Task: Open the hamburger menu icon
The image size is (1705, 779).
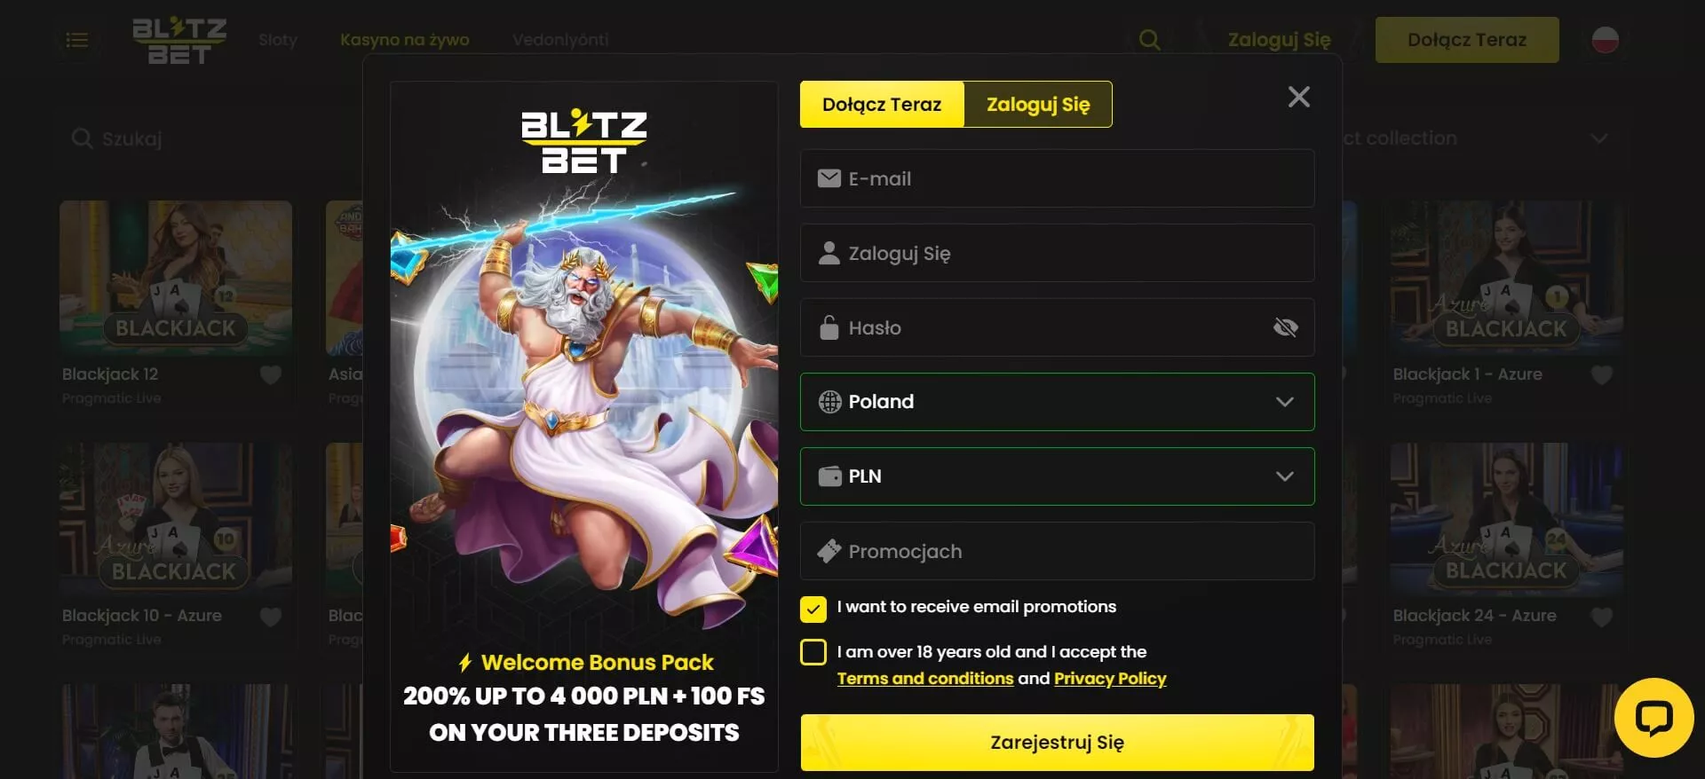Action: (77, 40)
